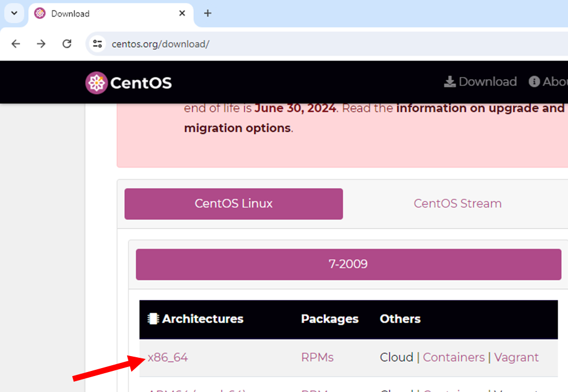The width and height of the screenshot is (568, 392).
Task: Click the June 30, 2024 end-of-life date
Action: pos(295,108)
